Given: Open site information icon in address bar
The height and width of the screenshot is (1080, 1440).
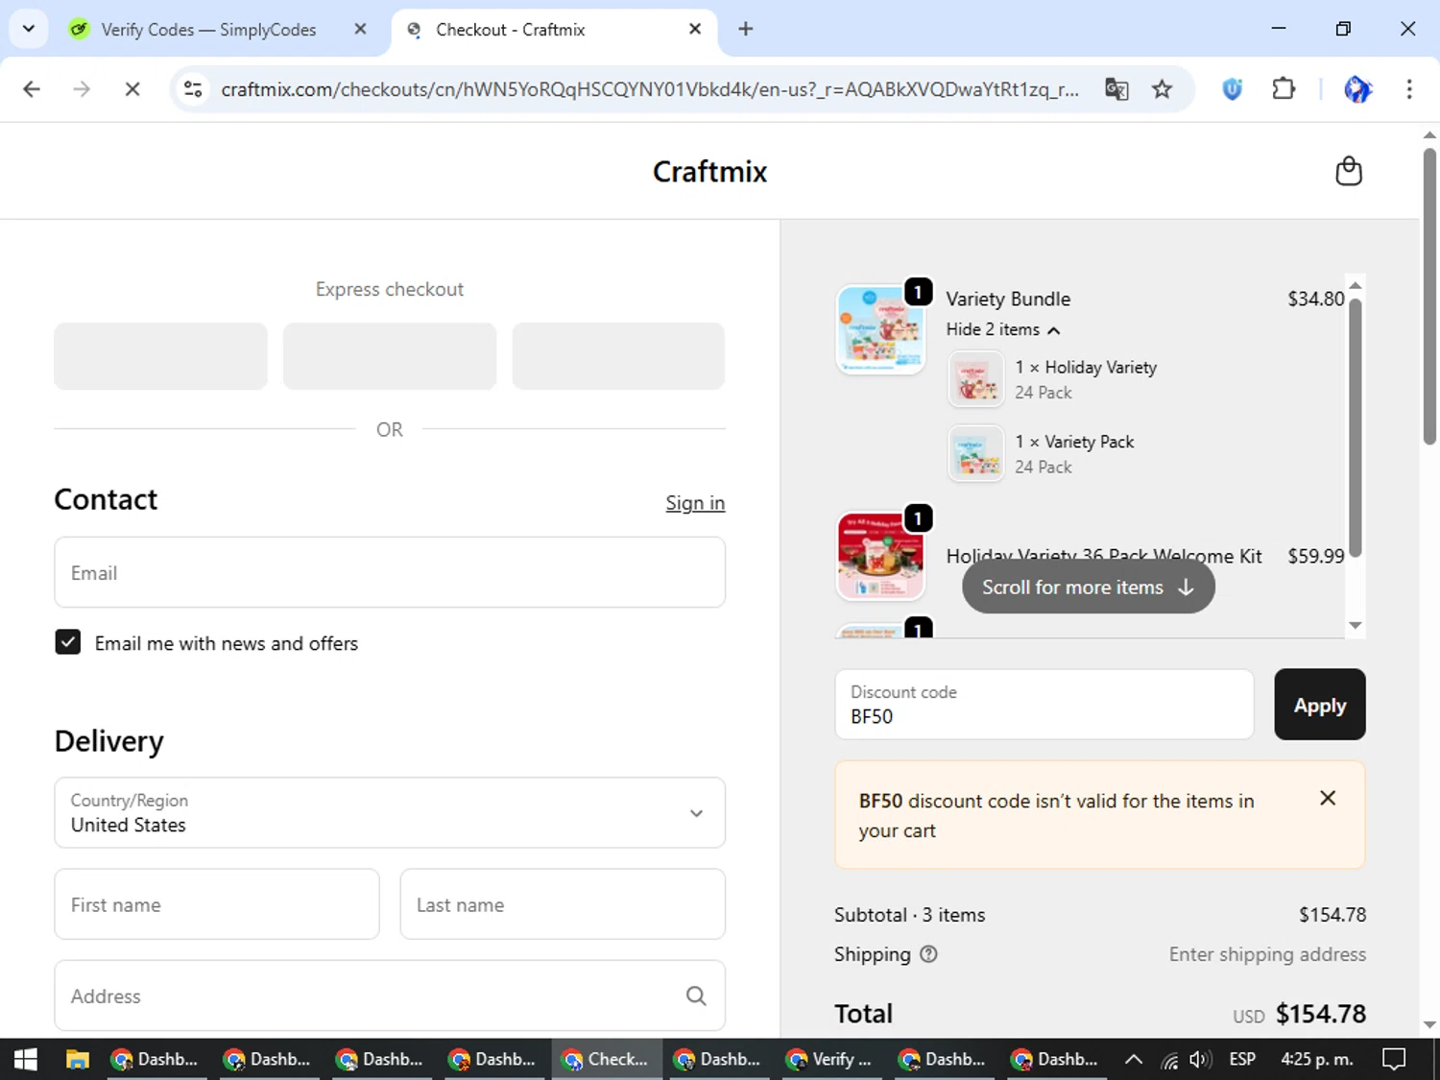Looking at the screenshot, I should click(193, 89).
